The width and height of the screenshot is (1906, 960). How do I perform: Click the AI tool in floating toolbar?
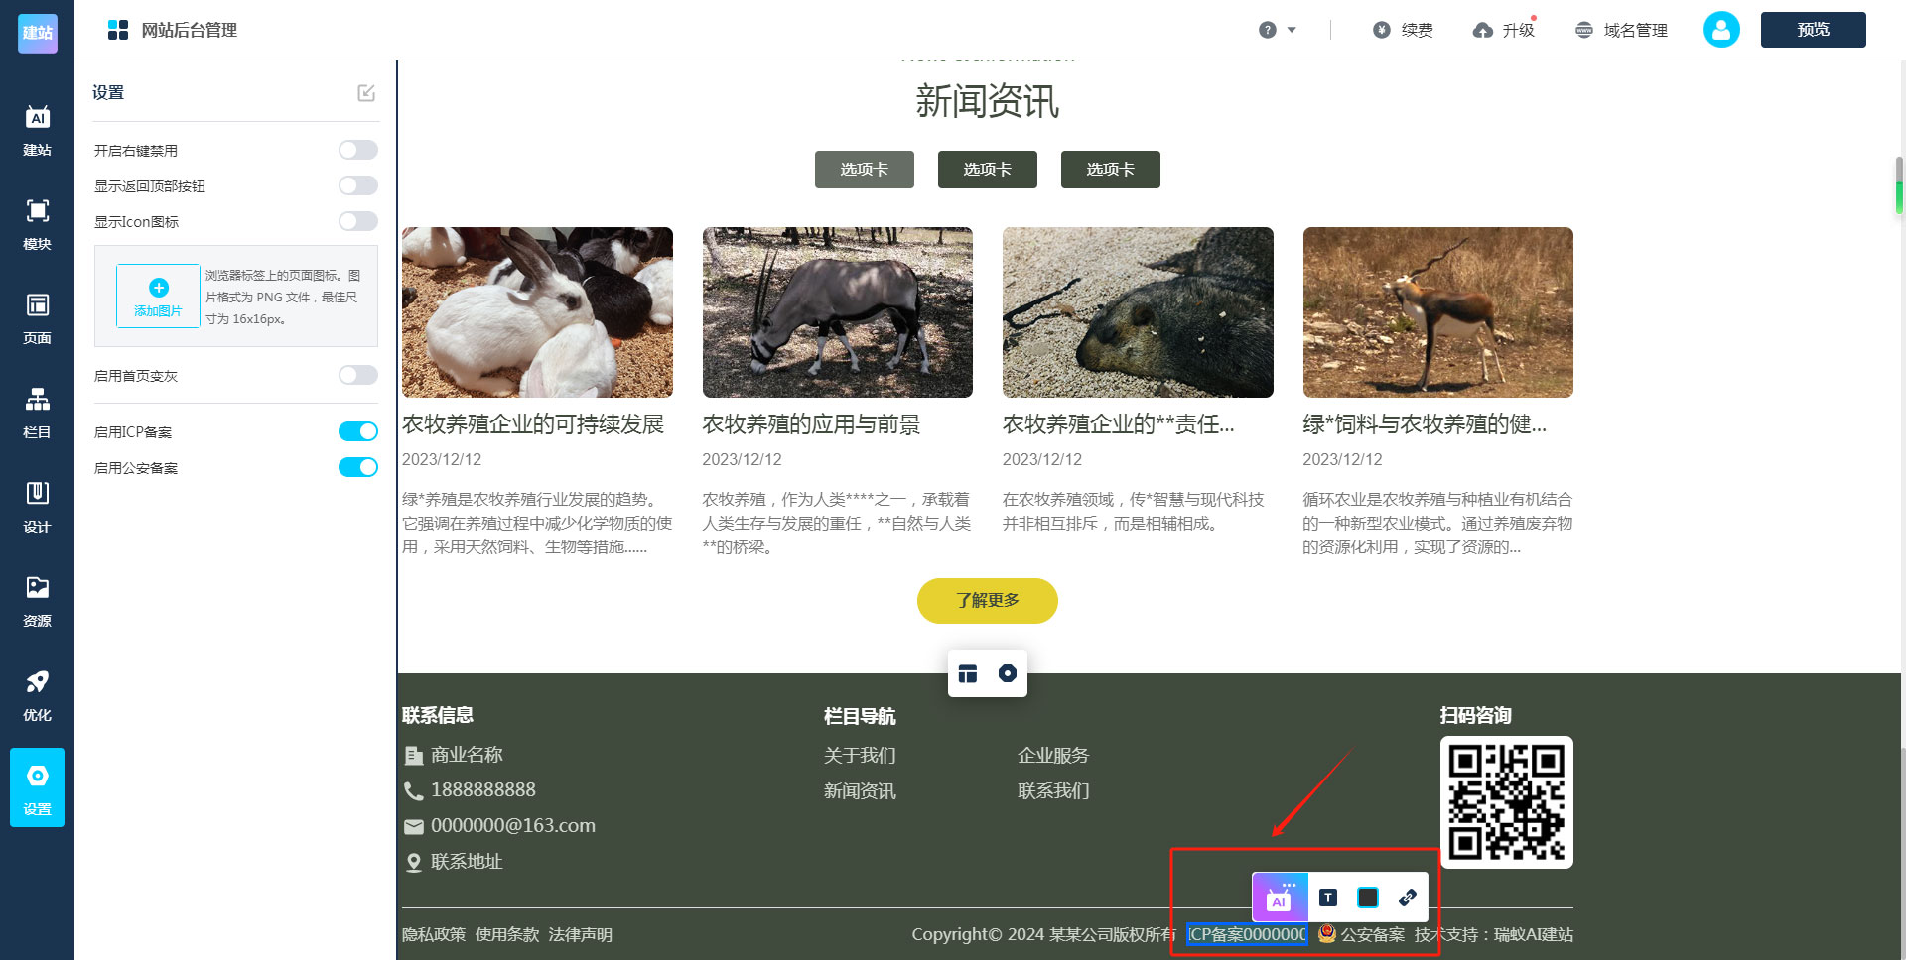click(x=1280, y=898)
